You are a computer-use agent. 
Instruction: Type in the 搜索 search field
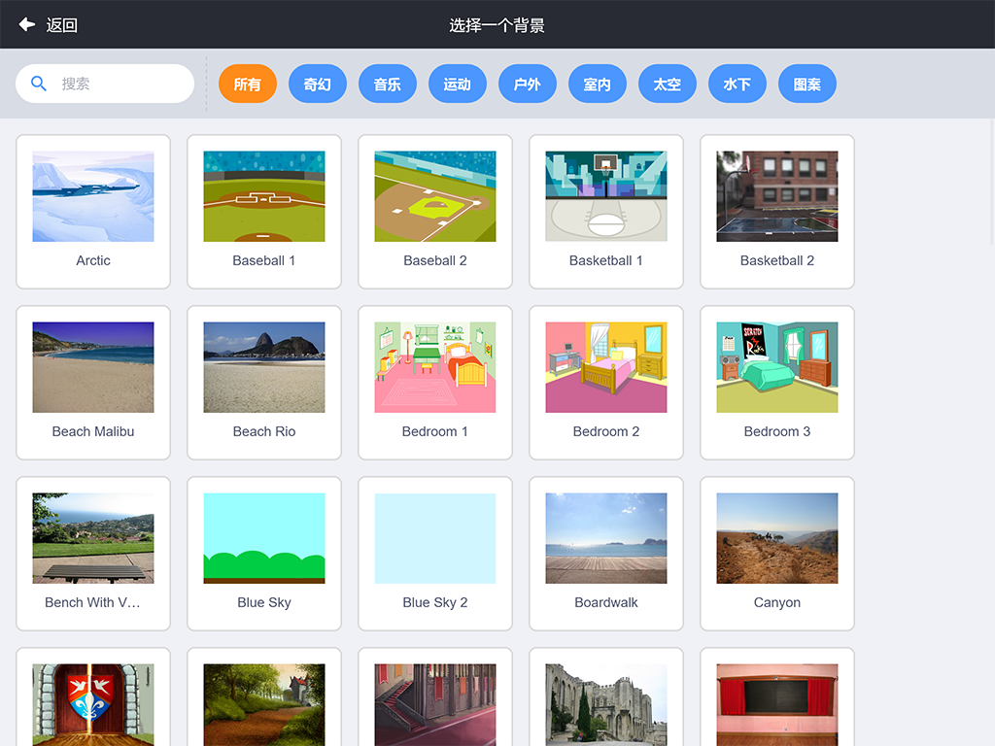(121, 84)
